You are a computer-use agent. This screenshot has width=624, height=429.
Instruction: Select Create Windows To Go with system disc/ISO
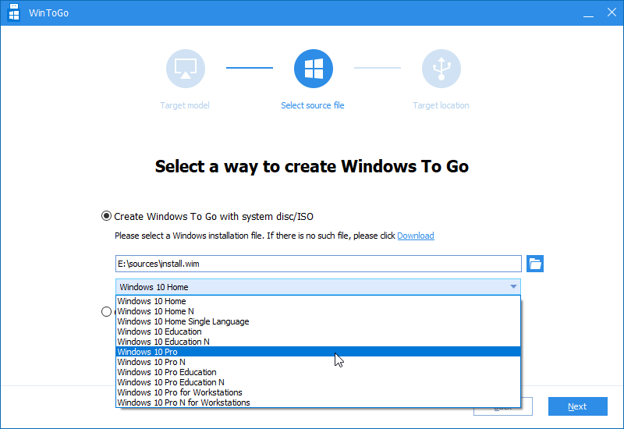(x=106, y=216)
